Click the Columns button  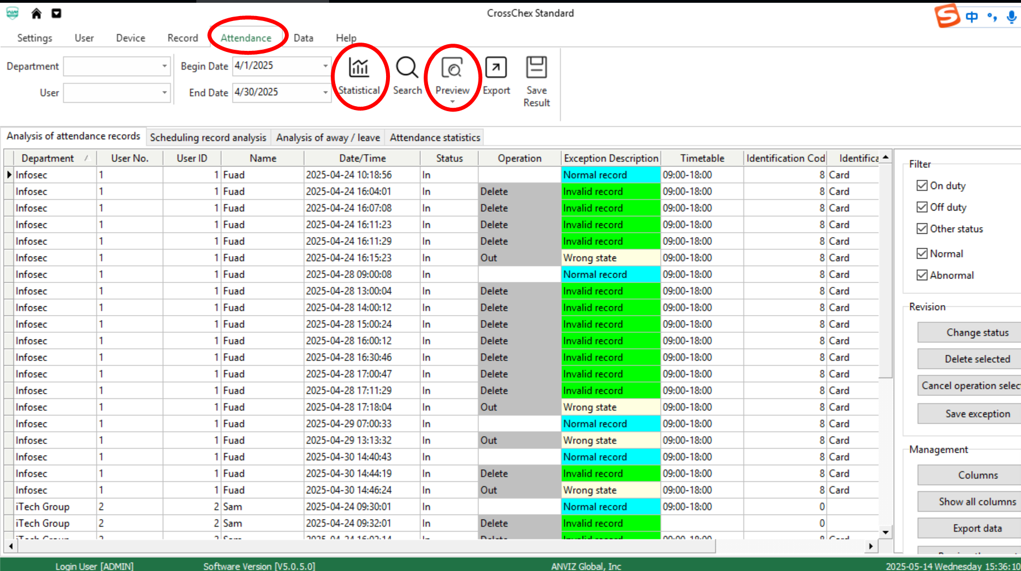(x=970, y=475)
